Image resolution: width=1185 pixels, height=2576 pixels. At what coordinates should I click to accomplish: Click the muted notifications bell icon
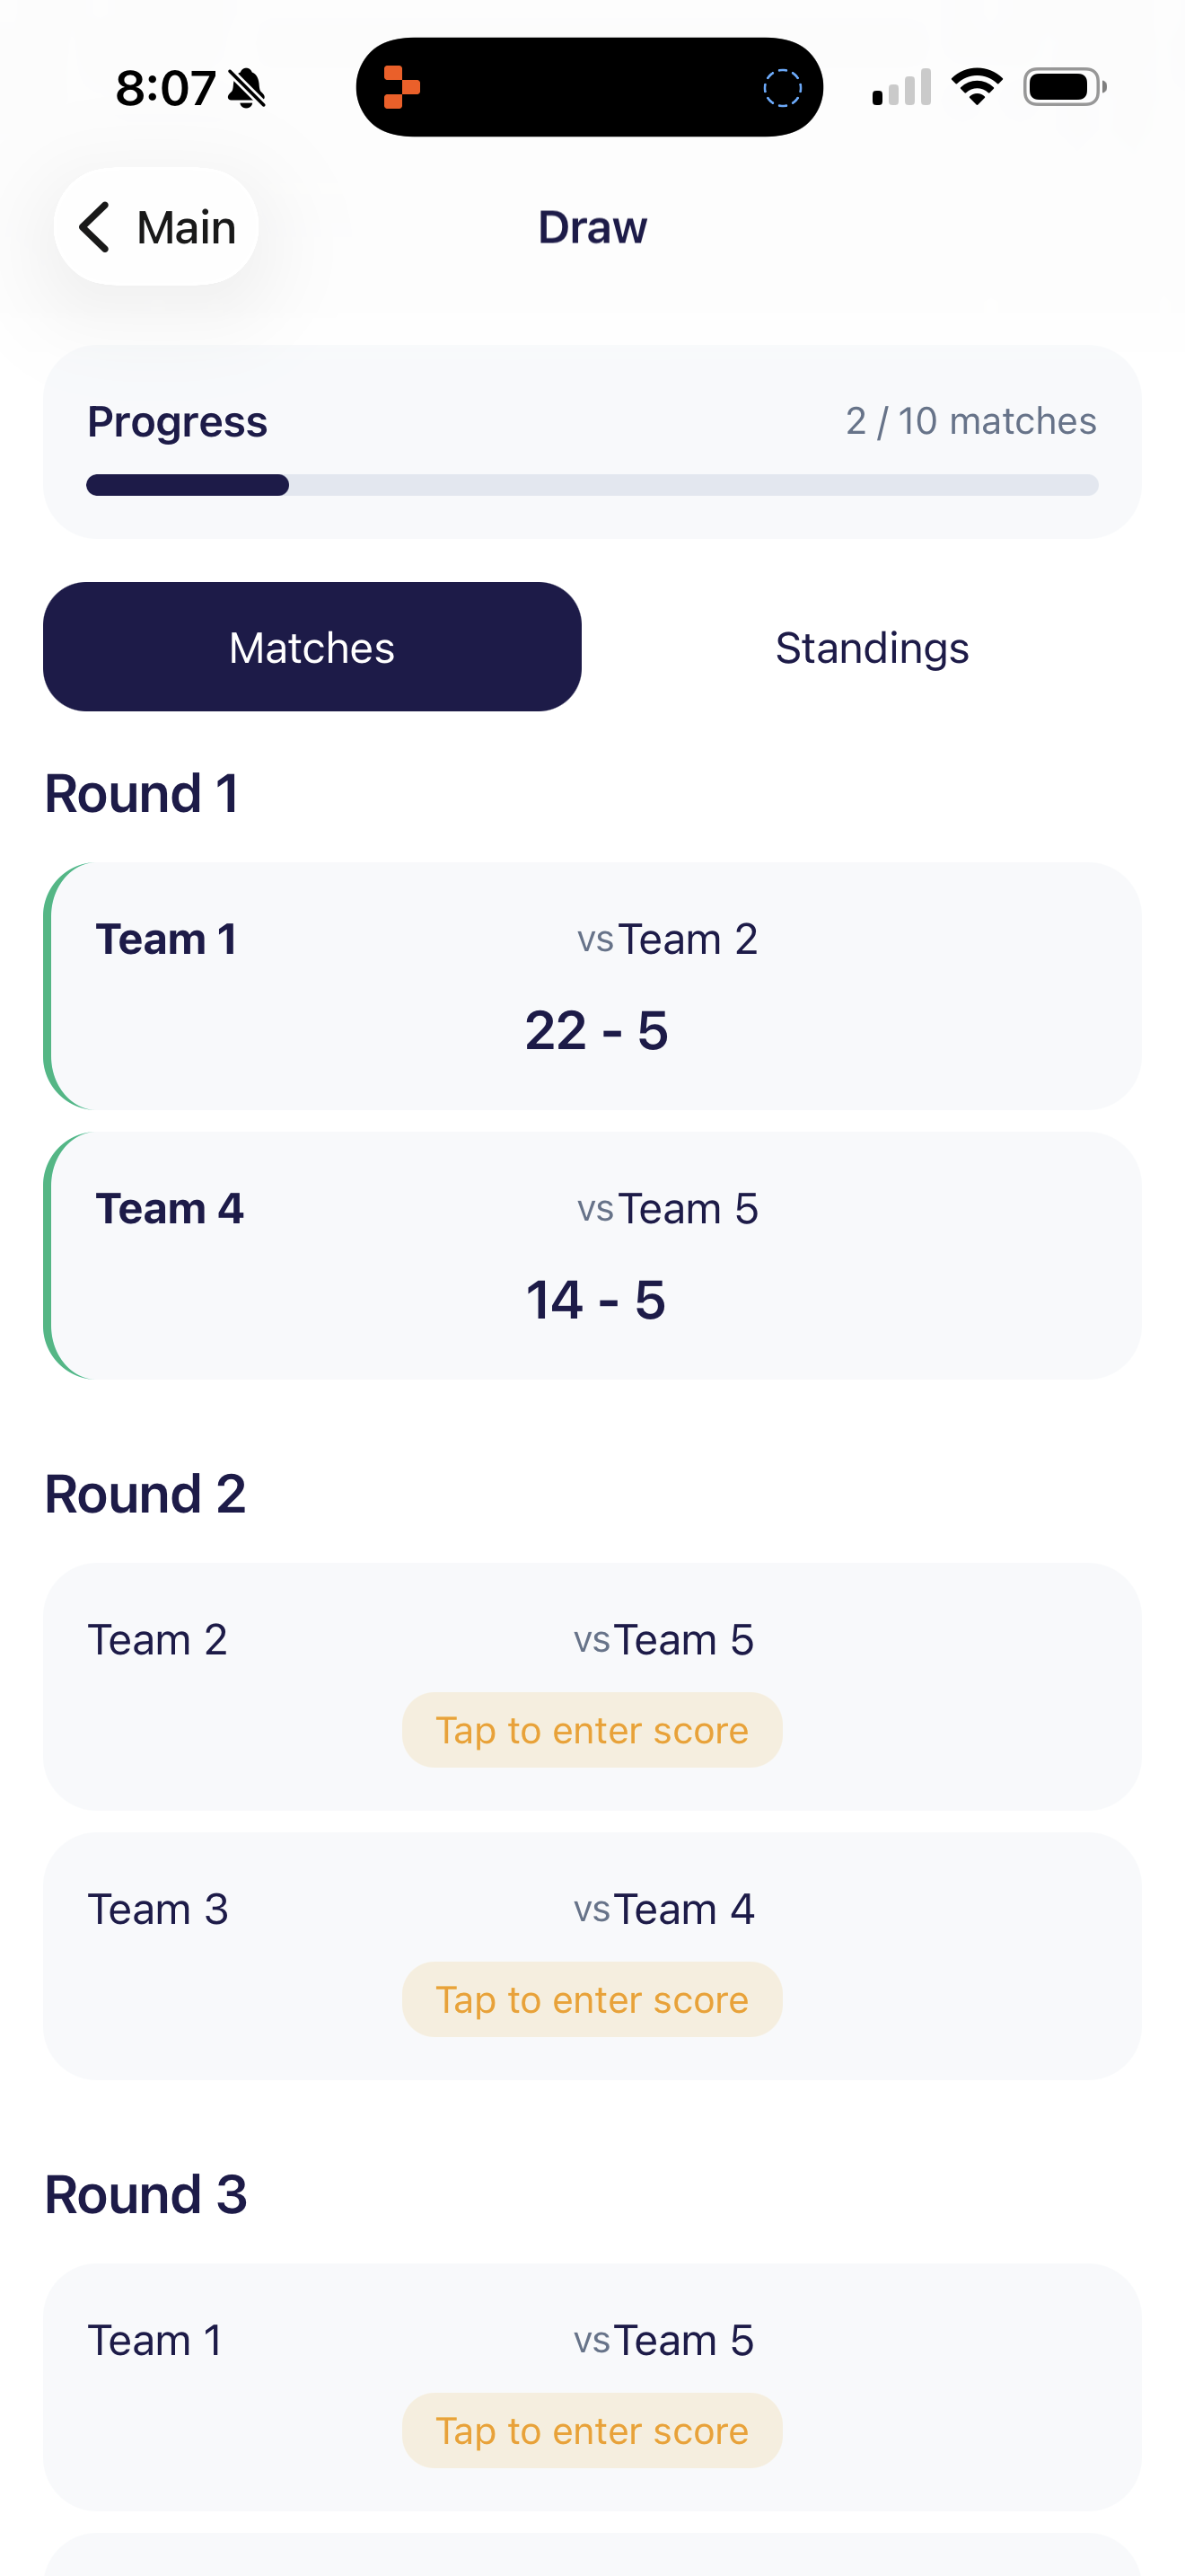coord(247,88)
